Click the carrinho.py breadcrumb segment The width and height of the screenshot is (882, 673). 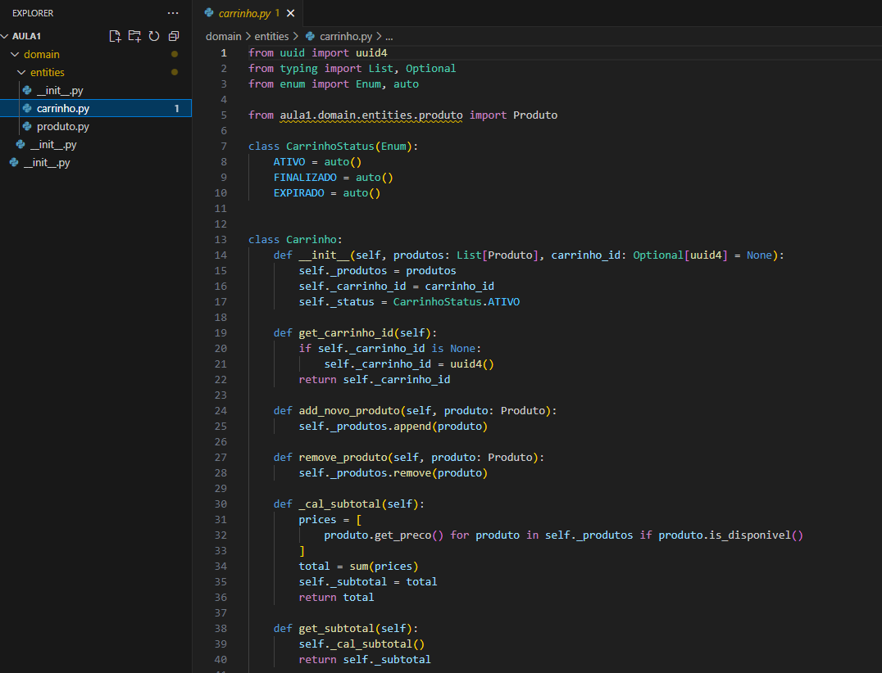tap(345, 36)
